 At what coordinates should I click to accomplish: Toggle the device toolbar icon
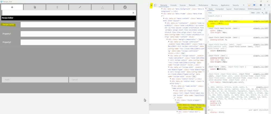coord(155,5)
